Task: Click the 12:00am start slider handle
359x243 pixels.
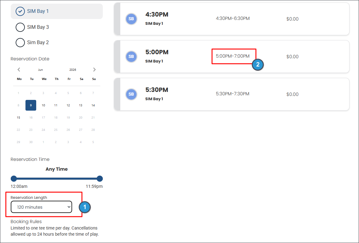Action: (14, 179)
